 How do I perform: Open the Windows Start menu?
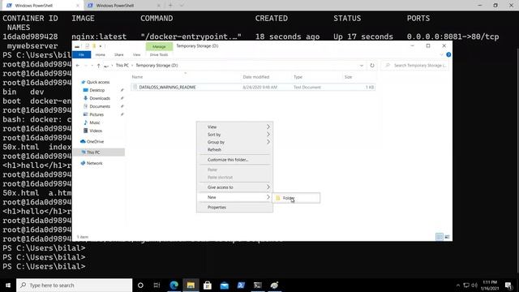point(8,285)
